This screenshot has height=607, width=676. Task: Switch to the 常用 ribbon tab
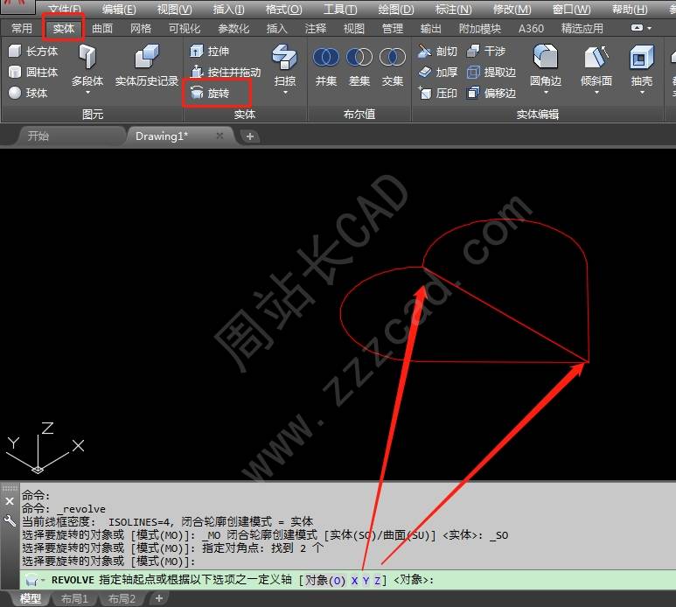pos(22,29)
